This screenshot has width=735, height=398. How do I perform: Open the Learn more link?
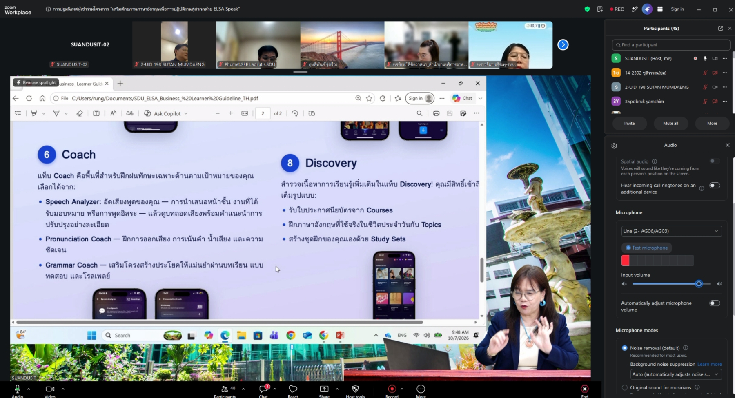pyautogui.click(x=709, y=364)
